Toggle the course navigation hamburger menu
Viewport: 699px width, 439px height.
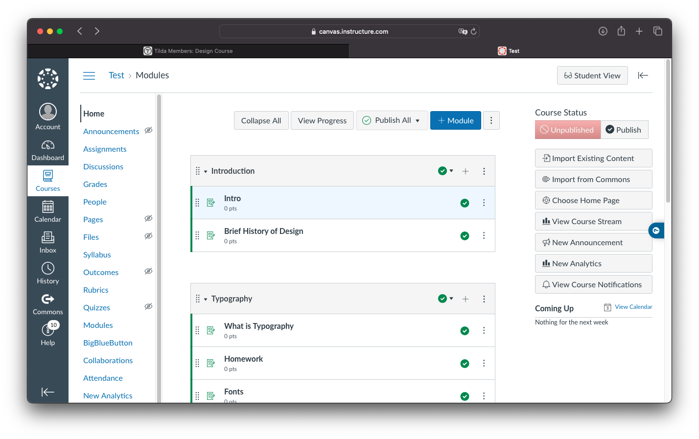(x=89, y=75)
